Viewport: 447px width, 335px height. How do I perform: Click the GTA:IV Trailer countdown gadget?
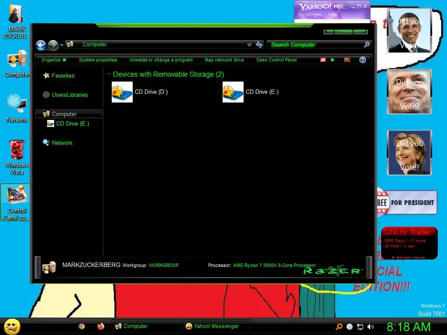click(x=409, y=243)
